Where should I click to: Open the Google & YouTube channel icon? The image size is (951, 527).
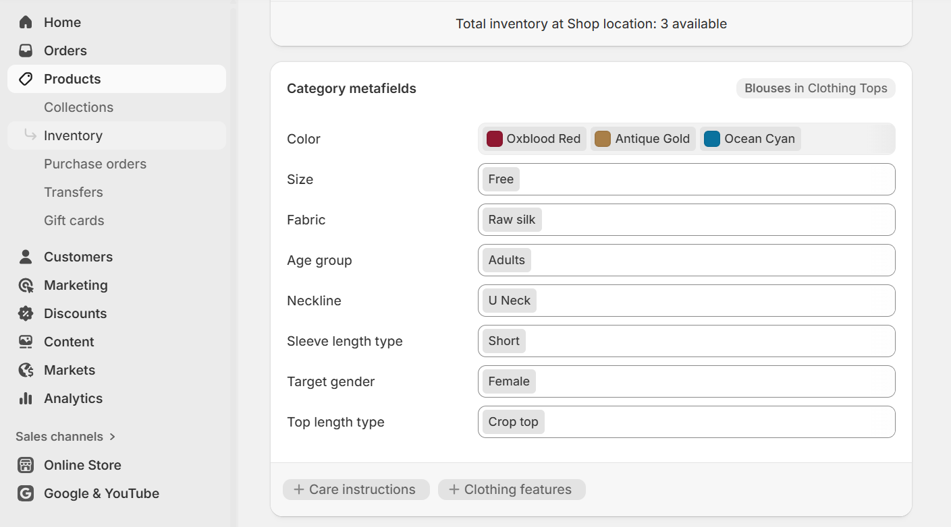coord(25,493)
